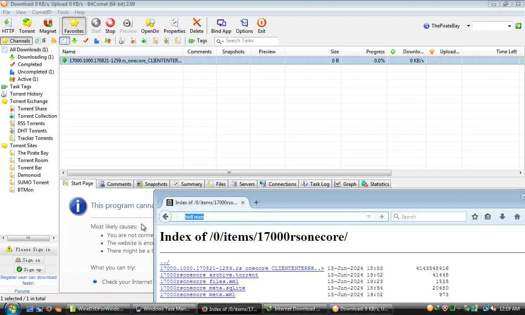
Task: Select Downloading (1) in sidebar
Action: tap(35, 57)
